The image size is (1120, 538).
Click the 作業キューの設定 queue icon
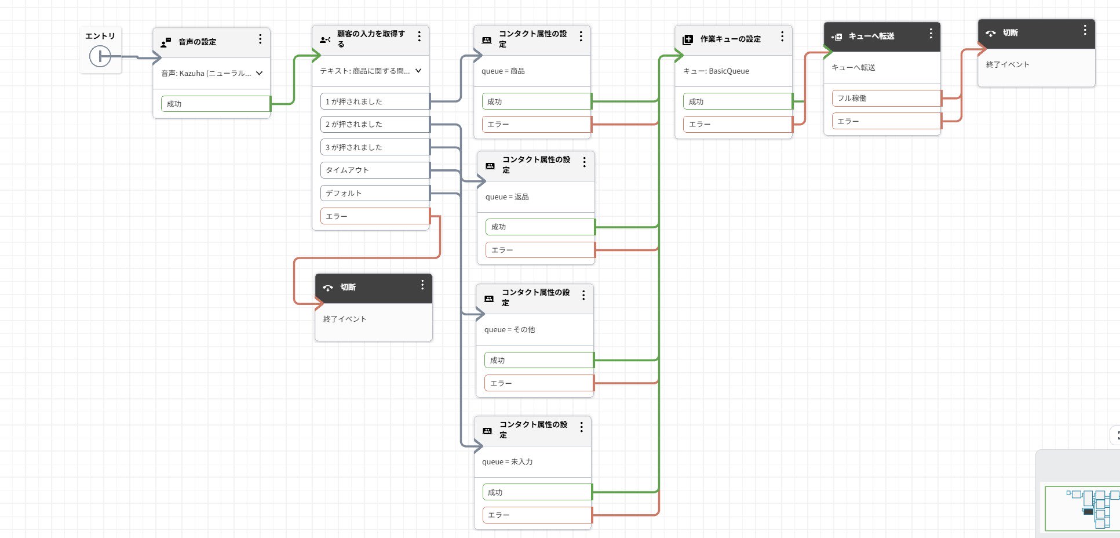click(688, 39)
